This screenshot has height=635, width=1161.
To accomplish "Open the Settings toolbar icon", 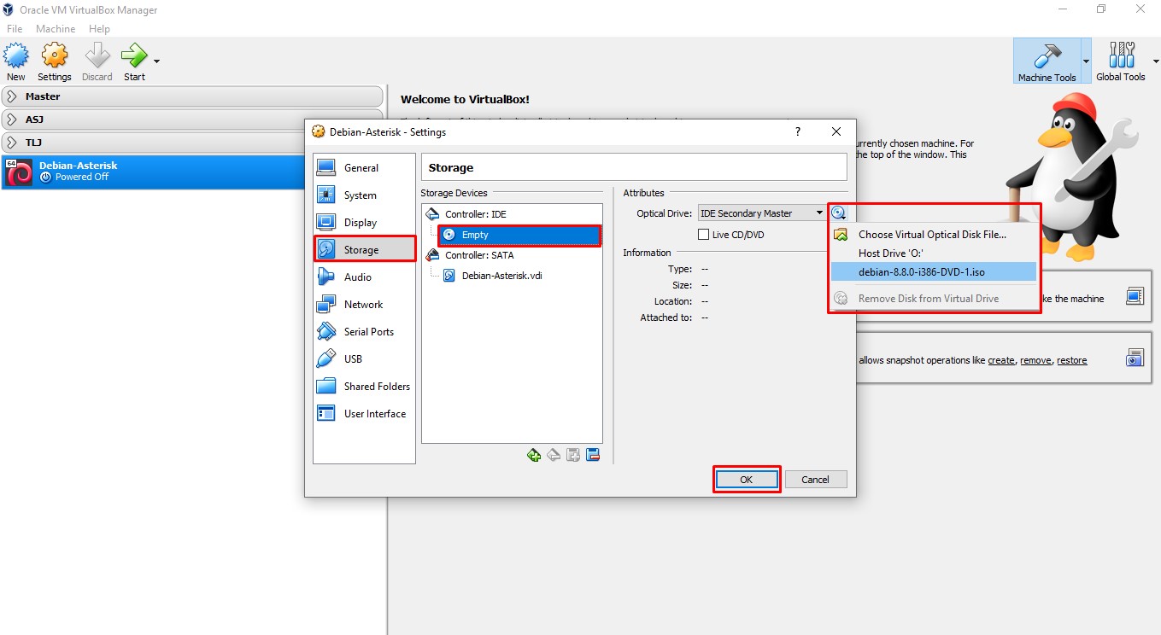I will (x=54, y=60).
